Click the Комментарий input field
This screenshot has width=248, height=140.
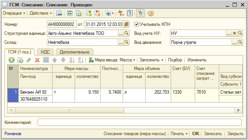[140, 122]
